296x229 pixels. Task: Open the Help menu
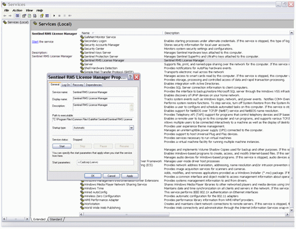click(x=40, y=11)
